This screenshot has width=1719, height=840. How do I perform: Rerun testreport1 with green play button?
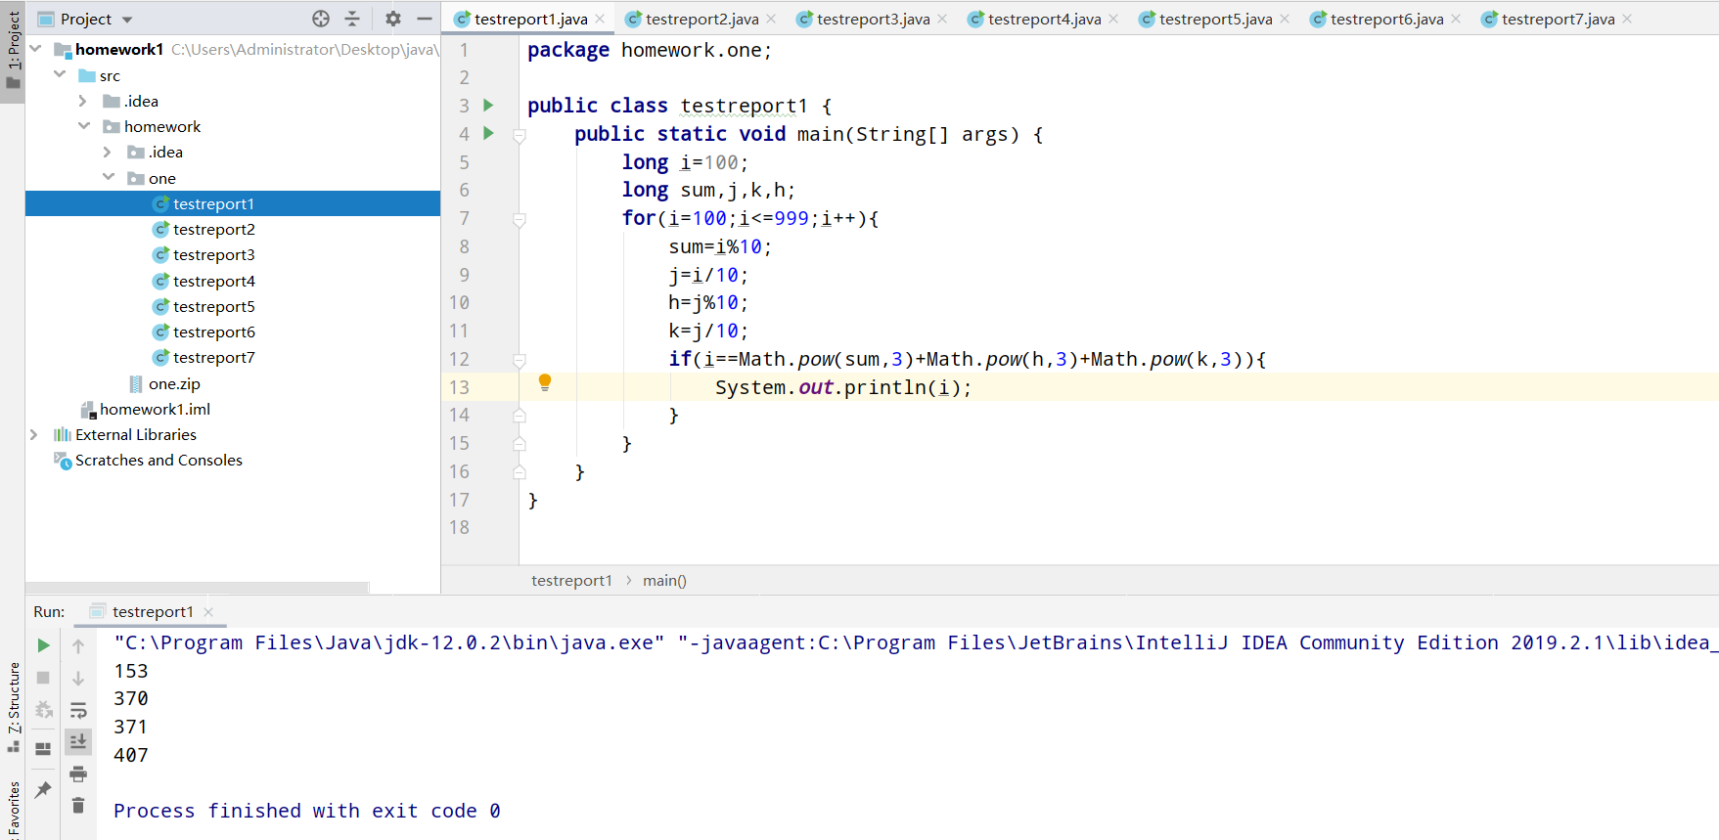point(43,645)
